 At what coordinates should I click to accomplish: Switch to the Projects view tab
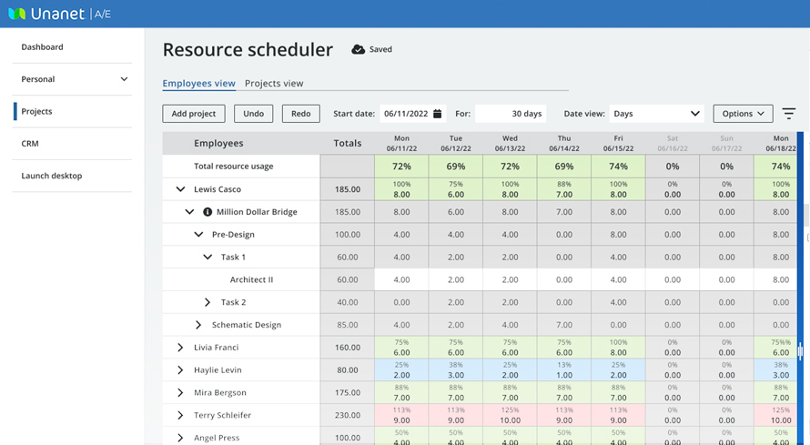tap(274, 84)
